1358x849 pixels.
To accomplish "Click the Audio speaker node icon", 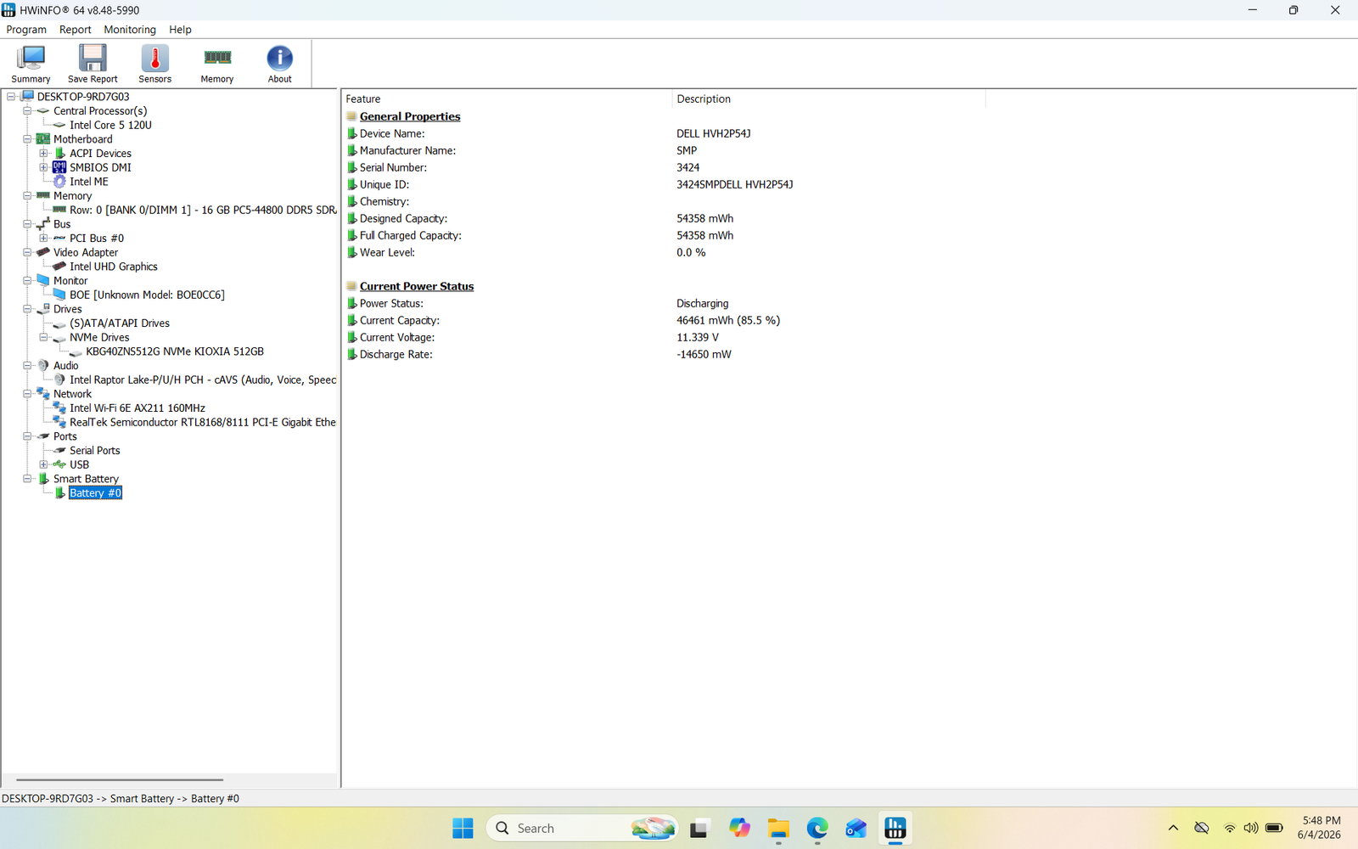I will point(43,366).
